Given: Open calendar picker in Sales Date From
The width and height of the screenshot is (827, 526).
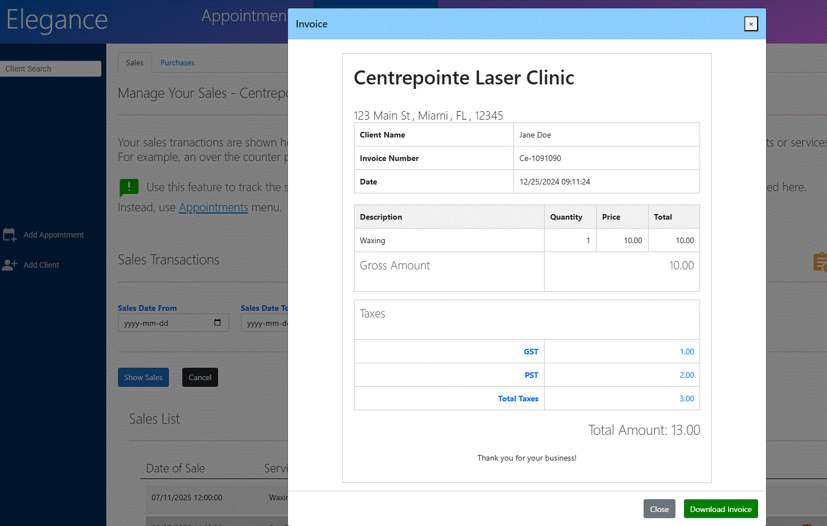Looking at the screenshot, I should [218, 323].
